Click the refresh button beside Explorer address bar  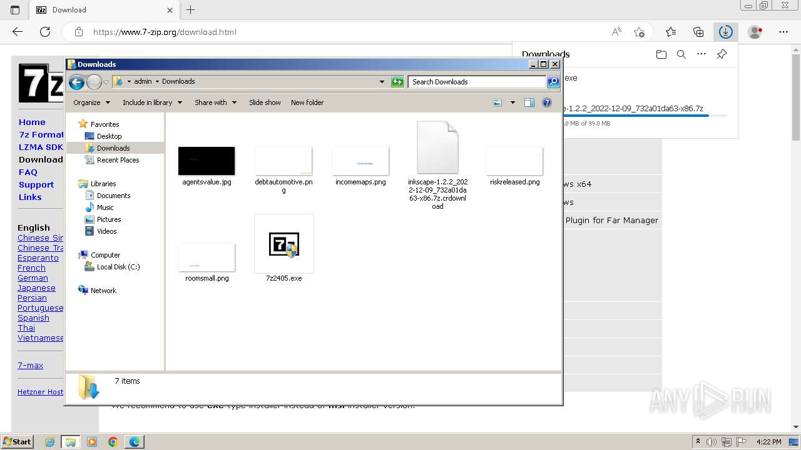click(x=397, y=82)
